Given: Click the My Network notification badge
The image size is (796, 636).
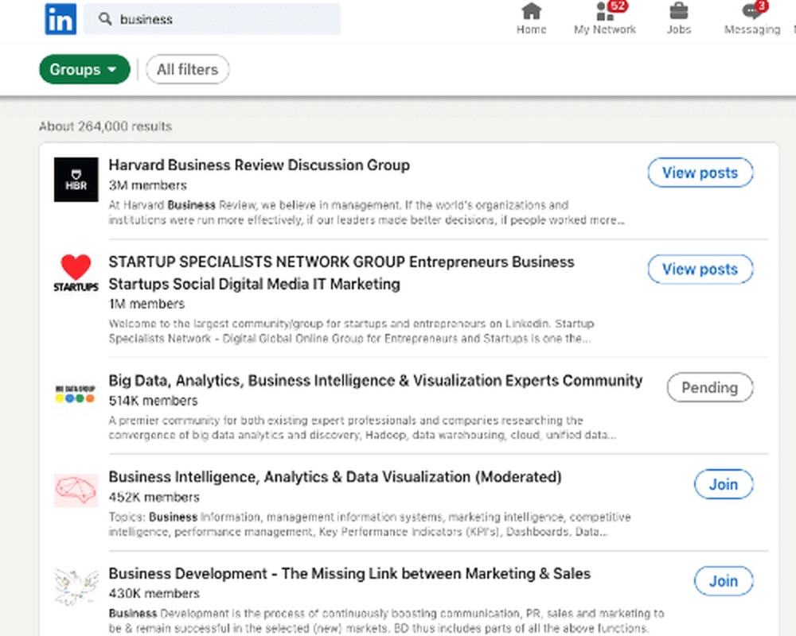Looking at the screenshot, I should 618,6.
